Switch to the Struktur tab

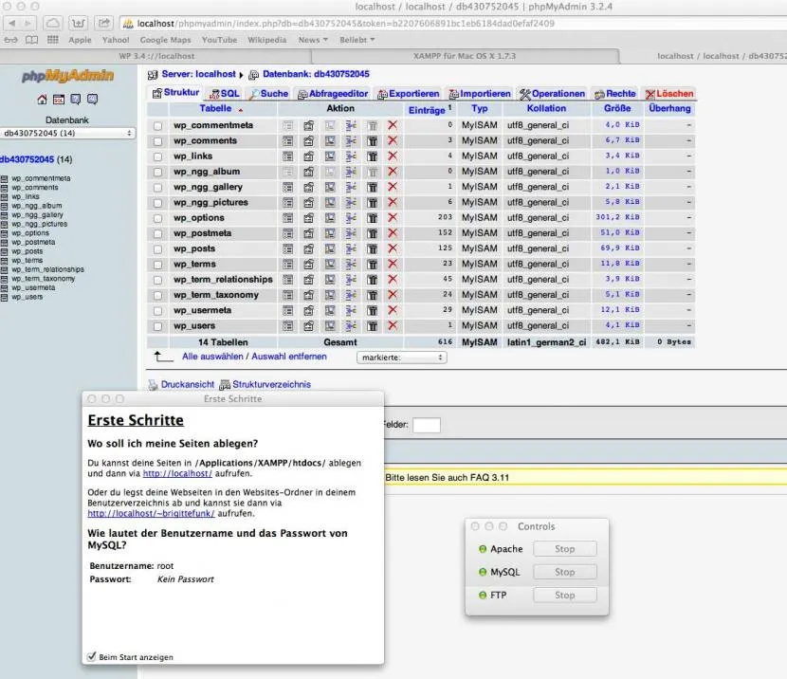pyautogui.click(x=175, y=93)
